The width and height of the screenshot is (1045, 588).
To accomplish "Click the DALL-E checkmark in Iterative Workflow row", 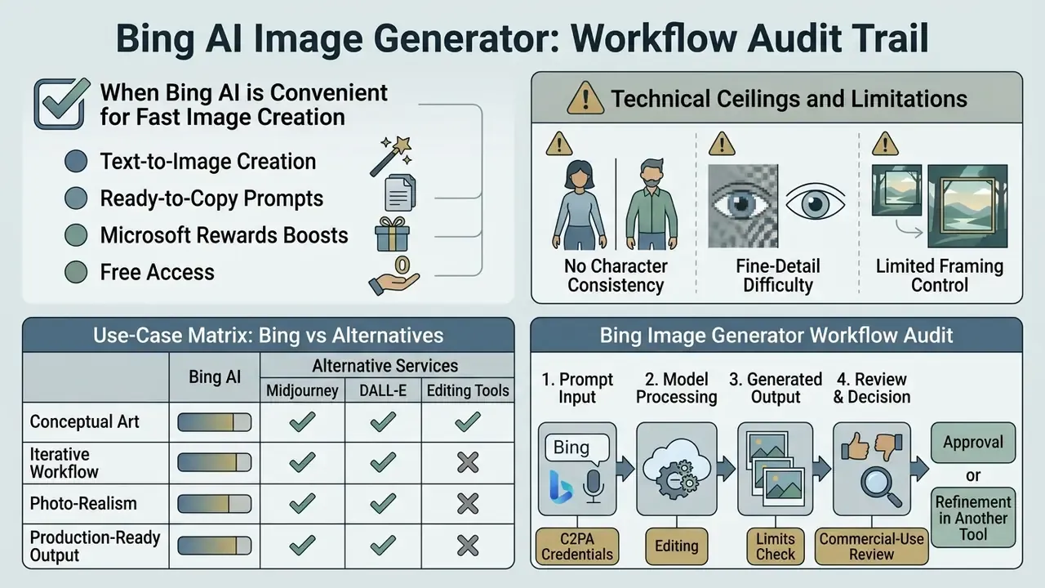I will tap(383, 462).
